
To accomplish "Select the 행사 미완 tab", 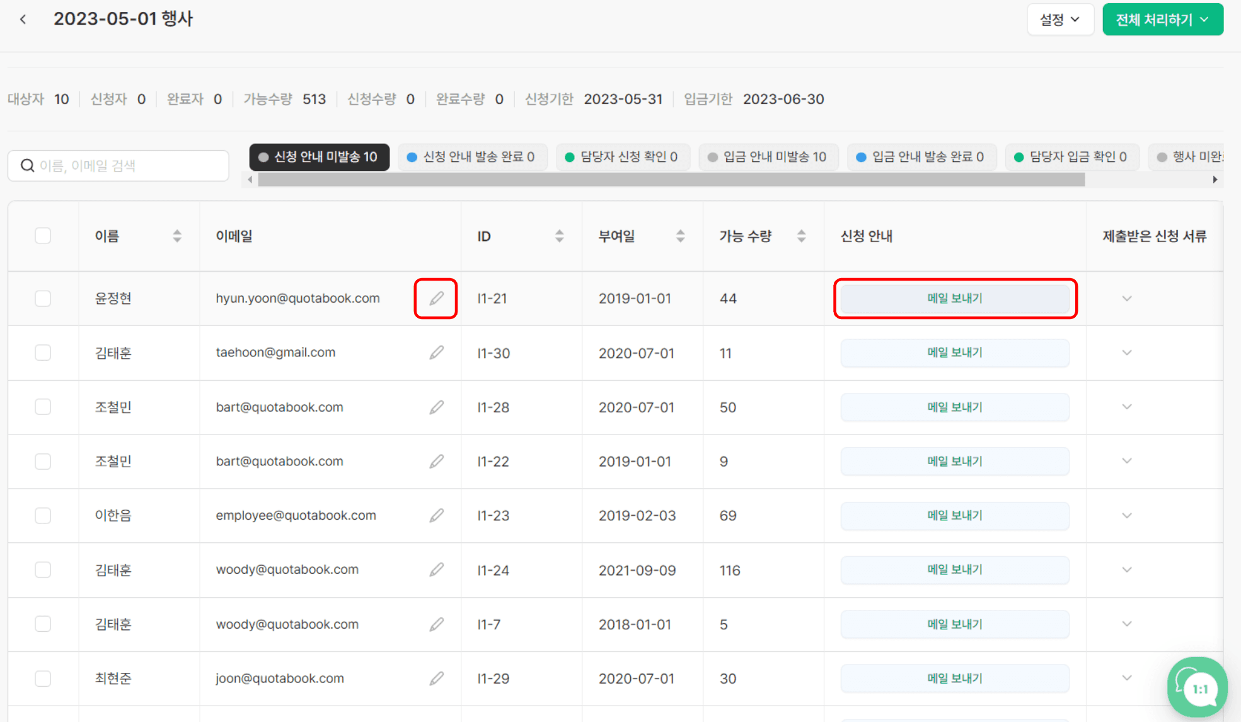I will pyautogui.click(x=1186, y=157).
